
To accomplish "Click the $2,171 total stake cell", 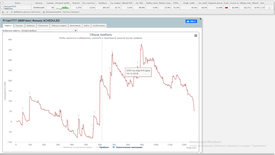I will coord(247,8).
